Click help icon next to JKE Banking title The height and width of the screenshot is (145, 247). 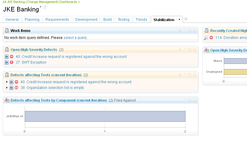point(45,7)
